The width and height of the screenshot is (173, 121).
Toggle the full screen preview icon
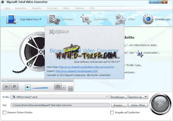71,89
